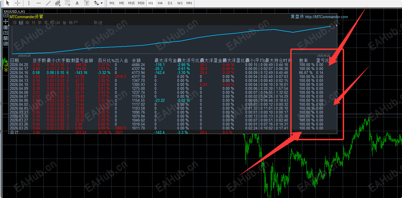Click the 出入金 column header
Screen dimensions: 402x198
click(122, 60)
